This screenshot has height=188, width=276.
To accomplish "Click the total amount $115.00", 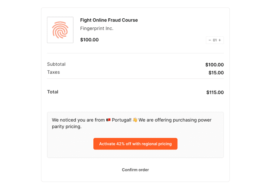I will [x=215, y=93].
